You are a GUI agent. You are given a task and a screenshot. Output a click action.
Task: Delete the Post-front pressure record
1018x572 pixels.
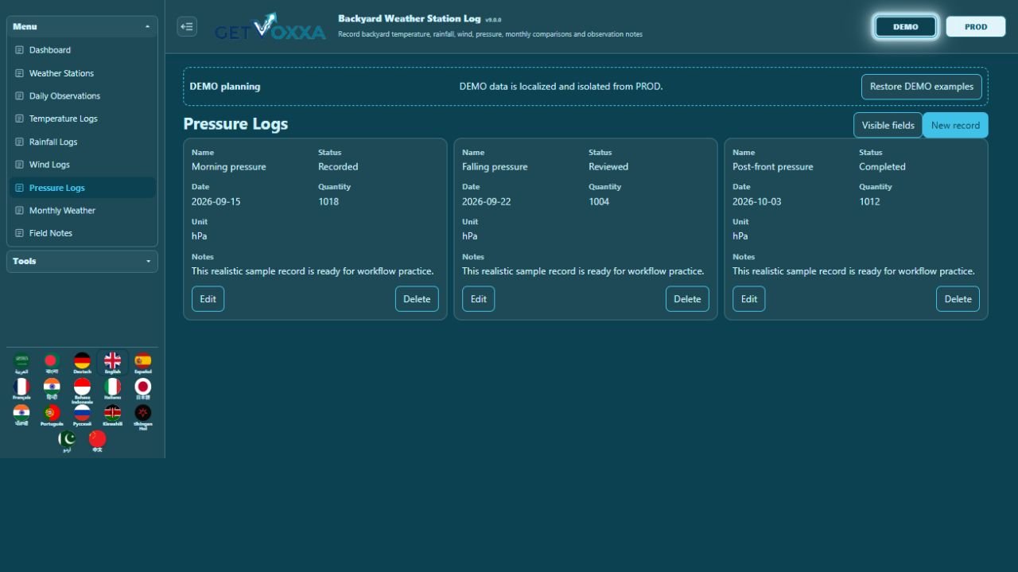click(958, 299)
